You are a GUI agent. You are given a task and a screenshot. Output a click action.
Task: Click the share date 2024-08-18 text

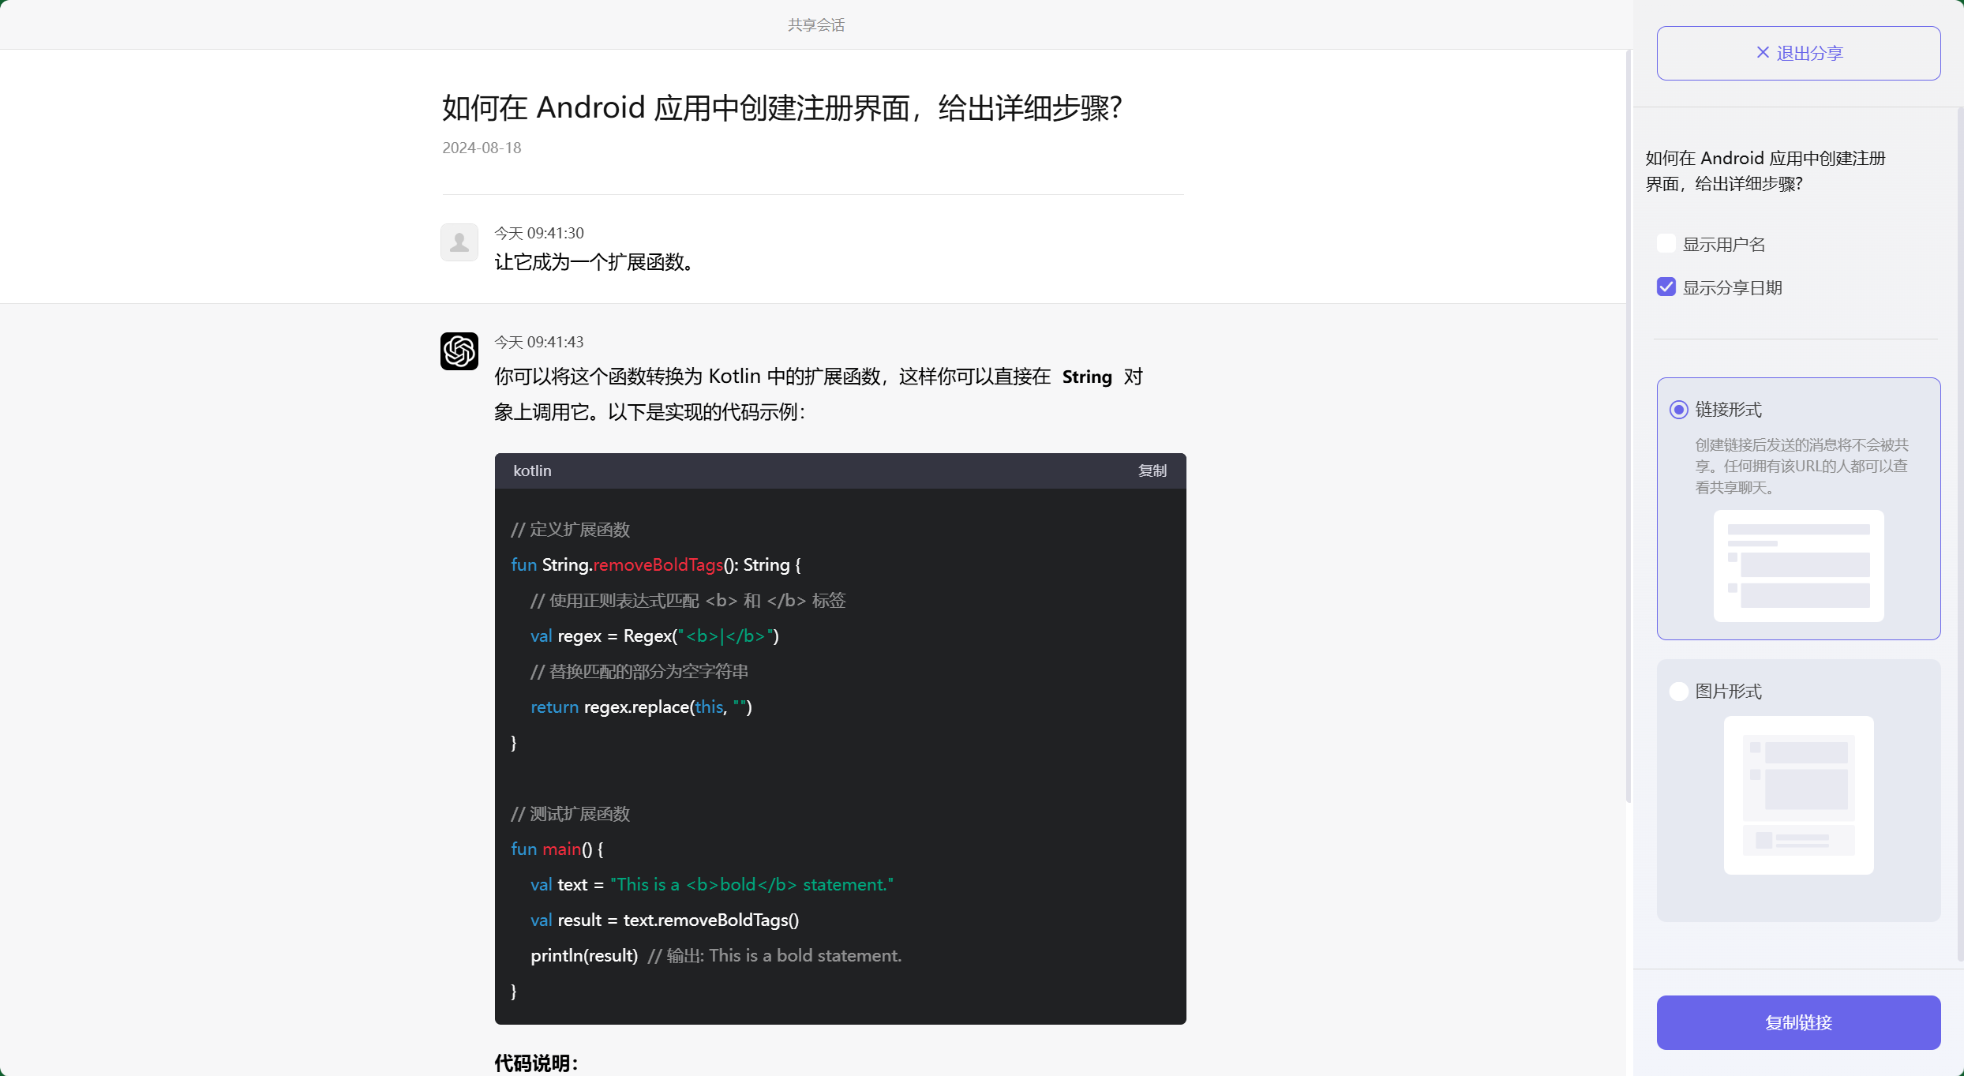[x=481, y=148]
